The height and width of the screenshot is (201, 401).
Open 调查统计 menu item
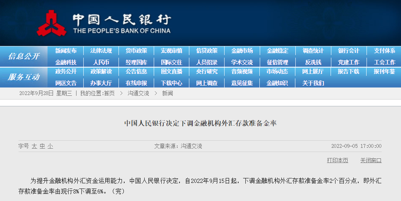point(313,51)
